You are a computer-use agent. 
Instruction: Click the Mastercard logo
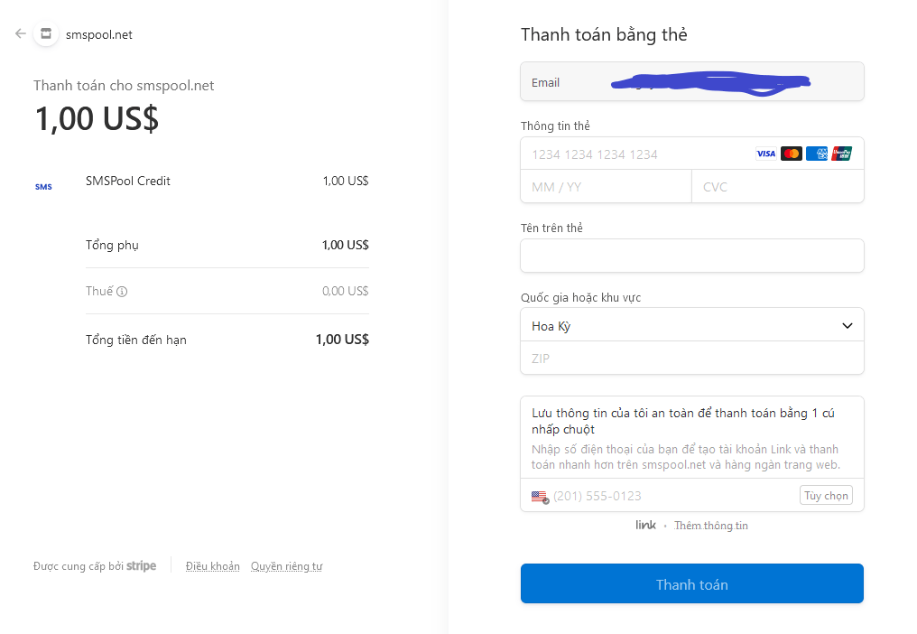click(x=792, y=154)
